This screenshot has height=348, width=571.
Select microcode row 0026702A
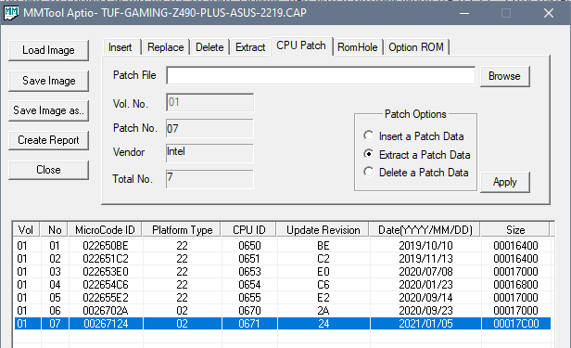(282, 311)
